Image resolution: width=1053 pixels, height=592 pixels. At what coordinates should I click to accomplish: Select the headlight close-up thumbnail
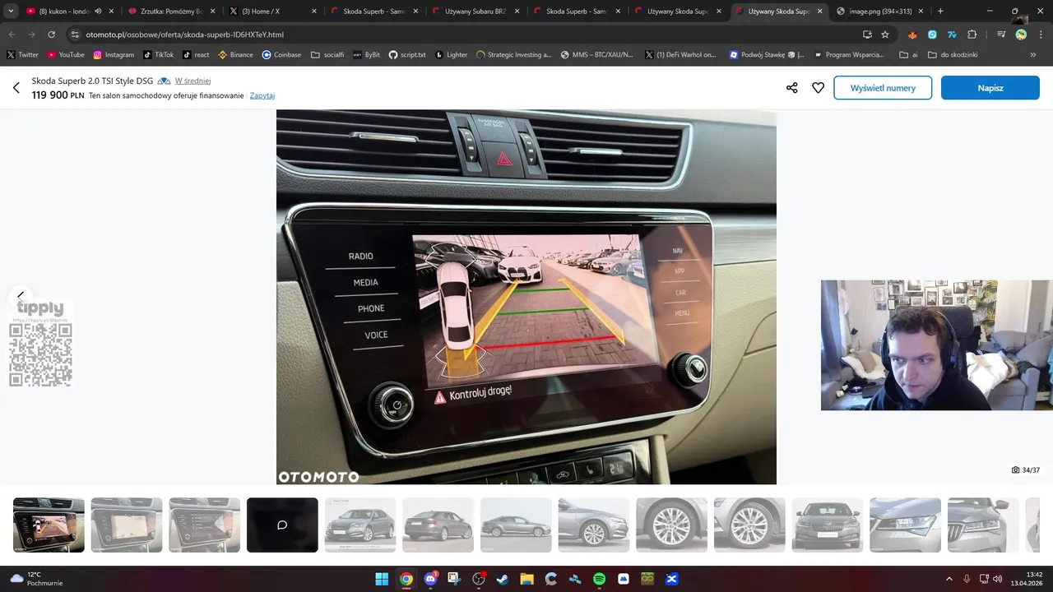[x=905, y=525]
